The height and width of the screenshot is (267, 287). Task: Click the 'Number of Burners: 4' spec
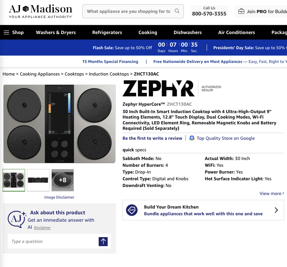[x=145, y=165]
